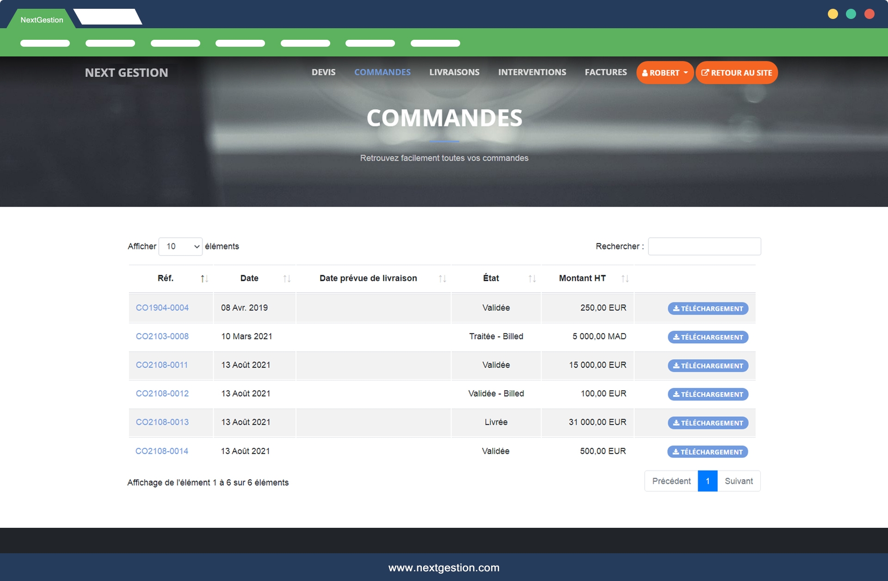Download order CO2103-0008 via Téléchargement

(708, 337)
